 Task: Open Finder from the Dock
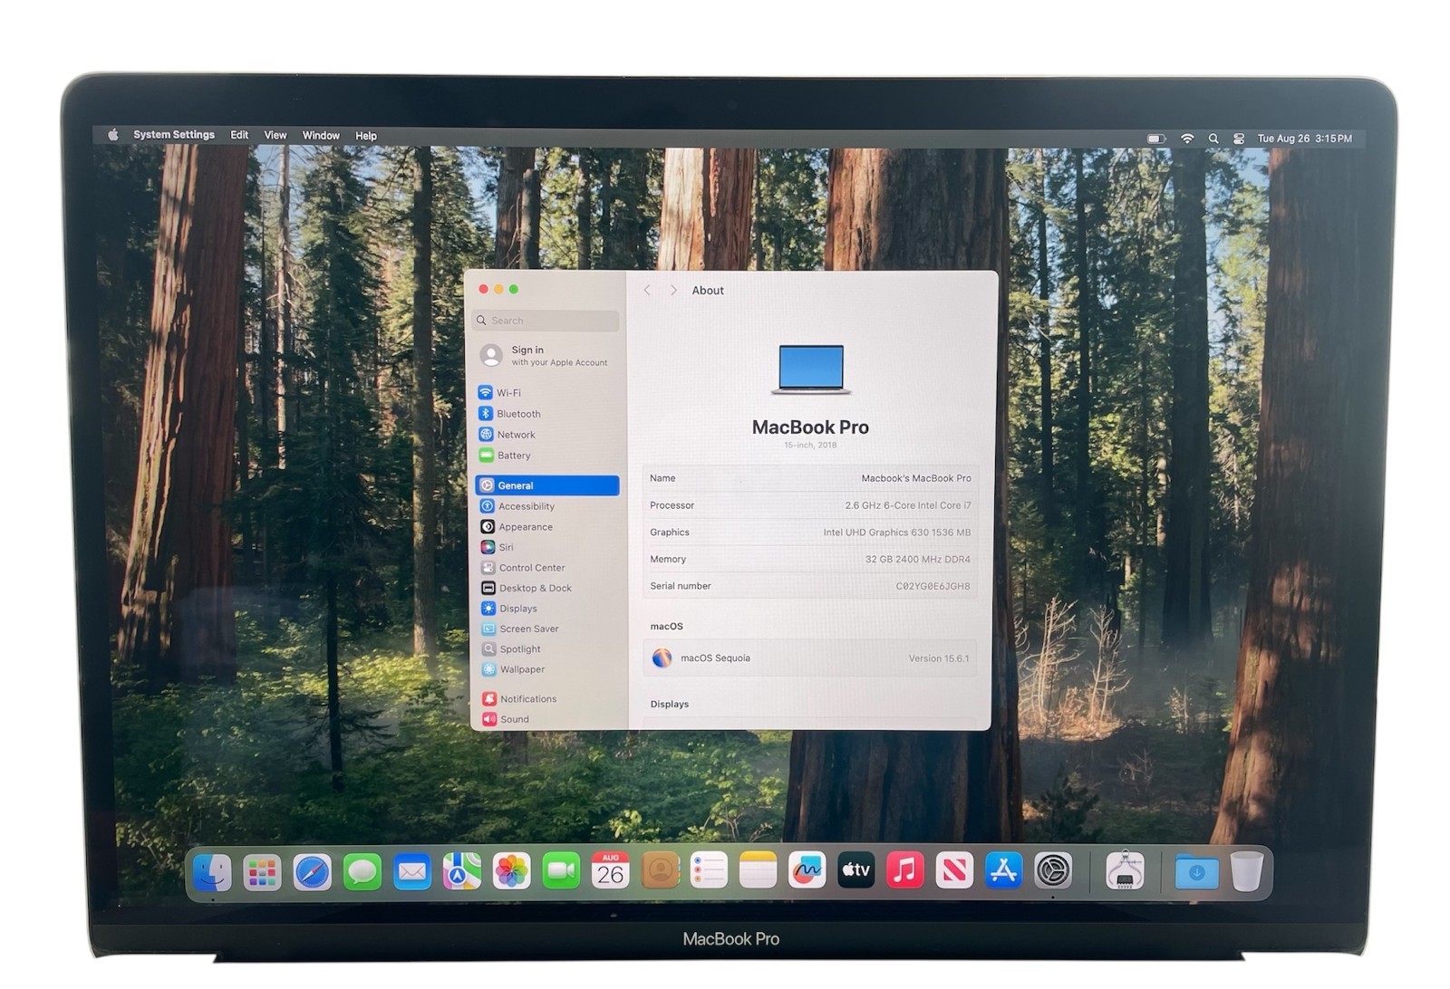click(x=213, y=872)
